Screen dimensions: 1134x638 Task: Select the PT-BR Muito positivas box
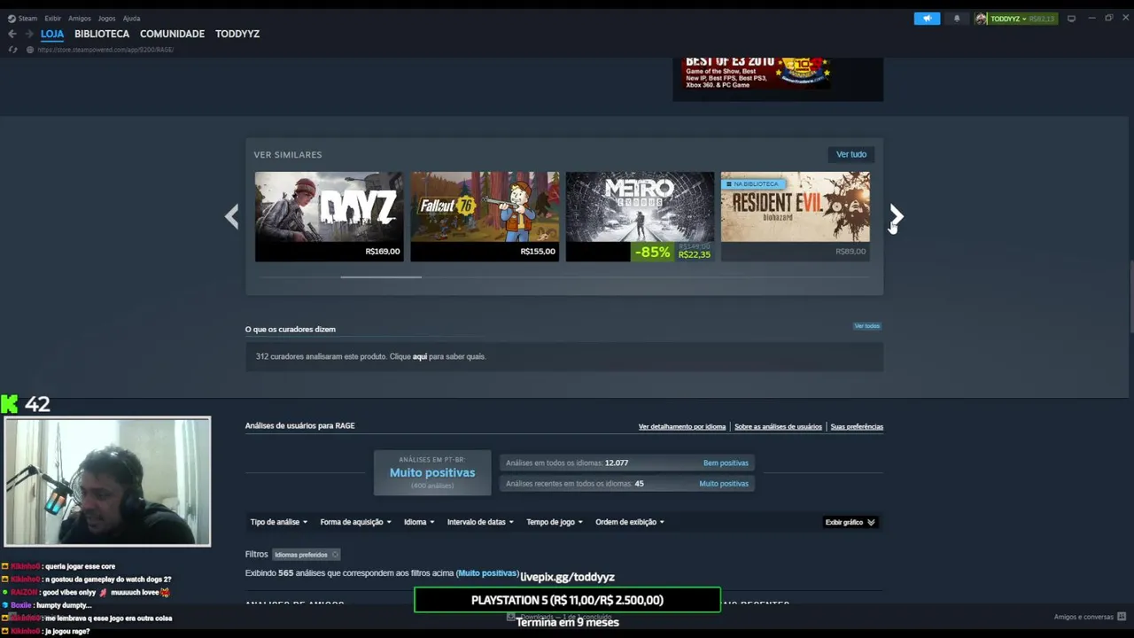[432, 472]
